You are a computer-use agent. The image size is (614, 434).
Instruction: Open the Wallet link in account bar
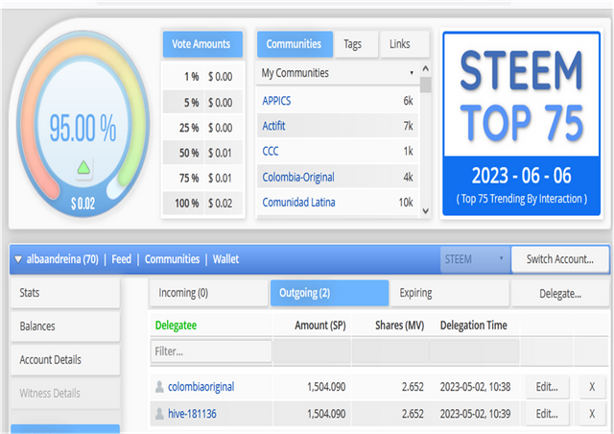pyautogui.click(x=226, y=259)
